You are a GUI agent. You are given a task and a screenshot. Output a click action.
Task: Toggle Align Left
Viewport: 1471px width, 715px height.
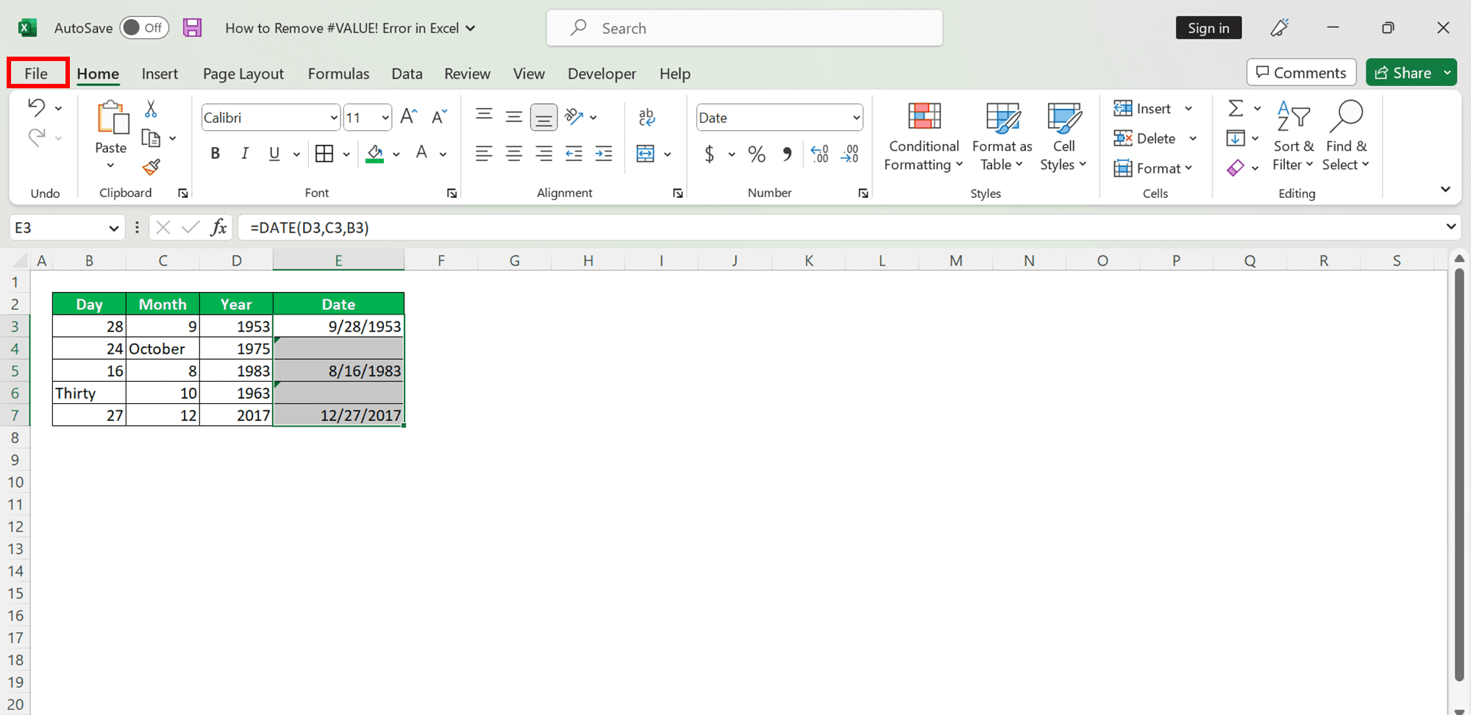[x=484, y=154]
